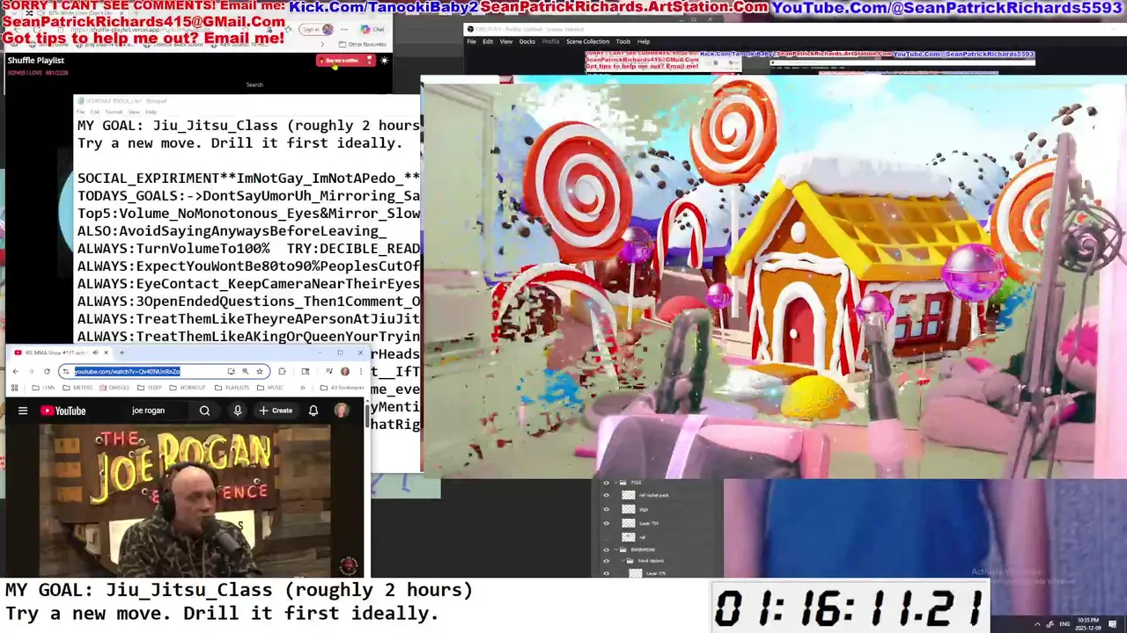The image size is (1127, 633).
Task: Open Chrome three-dot menu
Action: coord(361,371)
